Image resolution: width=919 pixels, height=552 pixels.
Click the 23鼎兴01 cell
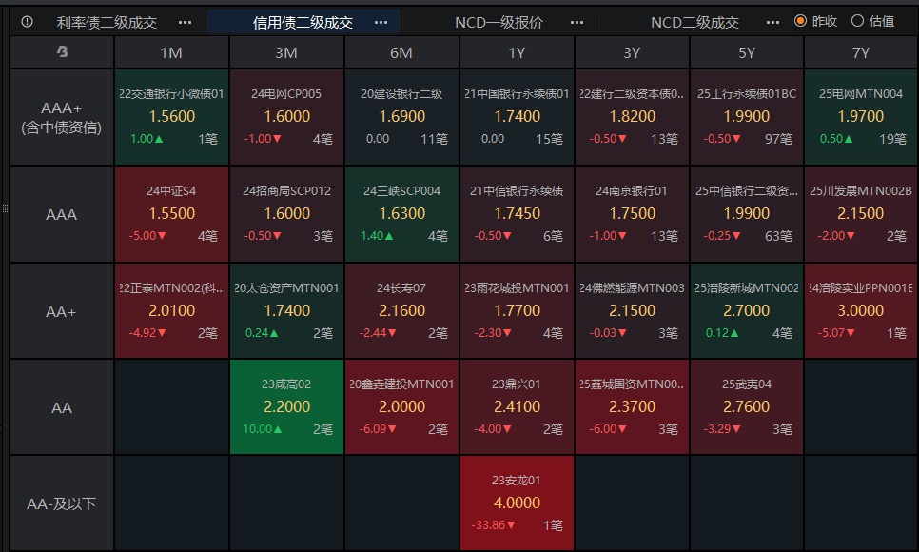tap(517, 407)
